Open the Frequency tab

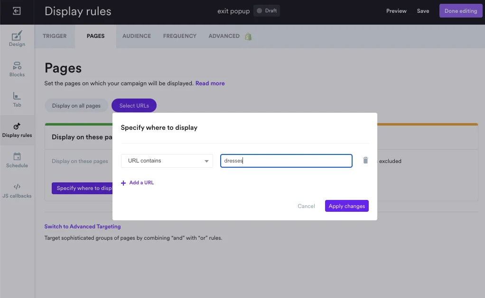[x=179, y=36]
